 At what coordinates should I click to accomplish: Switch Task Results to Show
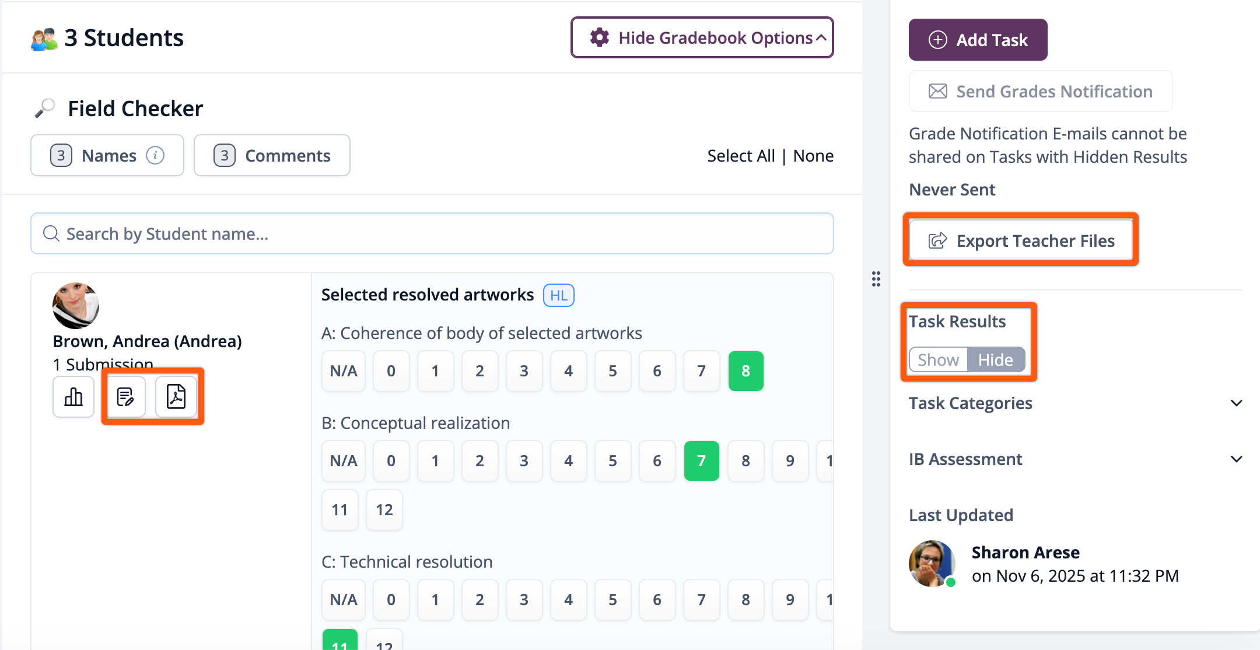click(x=938, y=360)
